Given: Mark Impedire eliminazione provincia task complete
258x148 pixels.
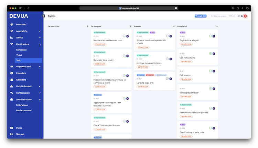Looking at the screenshot, I should [x=124, y=76].
